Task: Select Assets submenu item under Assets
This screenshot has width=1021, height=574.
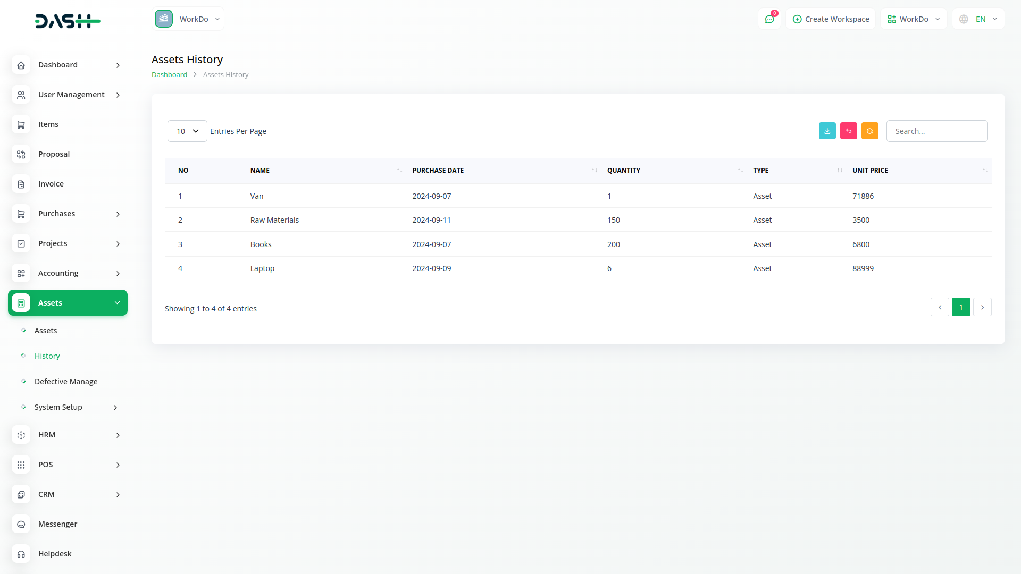Action: point(46,331)
